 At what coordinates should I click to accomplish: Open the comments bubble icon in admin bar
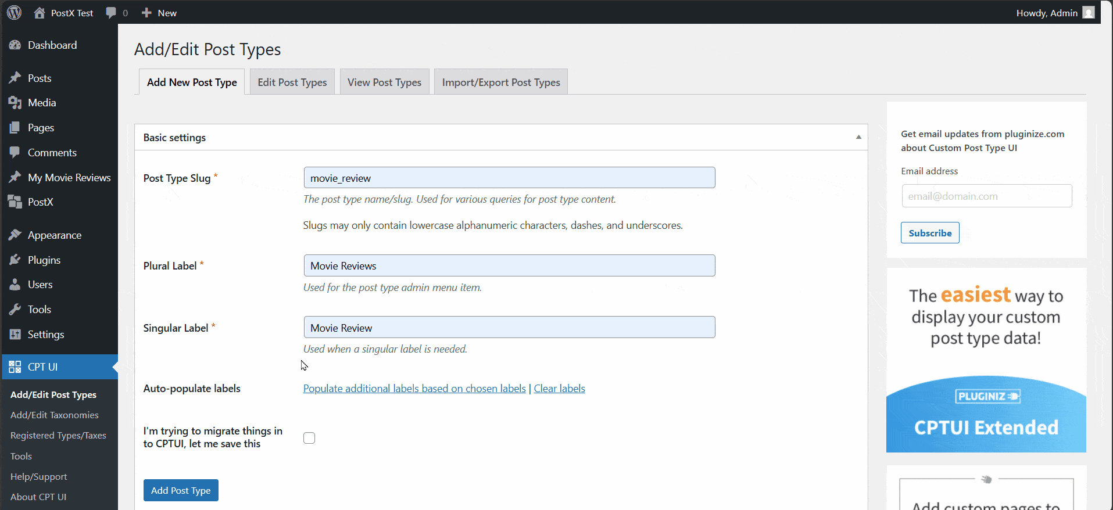[x=111, y=13]
